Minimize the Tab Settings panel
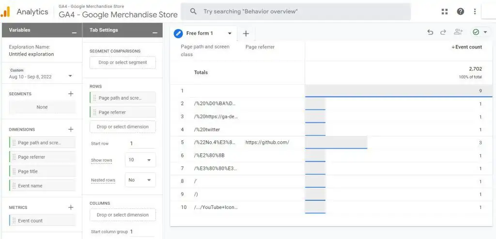496x239 pixels. pos(155,32)
